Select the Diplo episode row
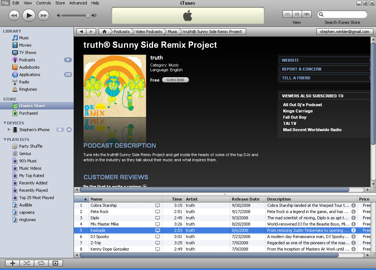This screenshot has height=270, width=376. tap(222, 218)
